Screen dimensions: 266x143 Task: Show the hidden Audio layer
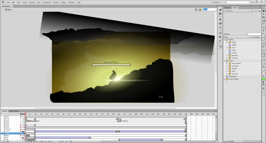(21, 125)
